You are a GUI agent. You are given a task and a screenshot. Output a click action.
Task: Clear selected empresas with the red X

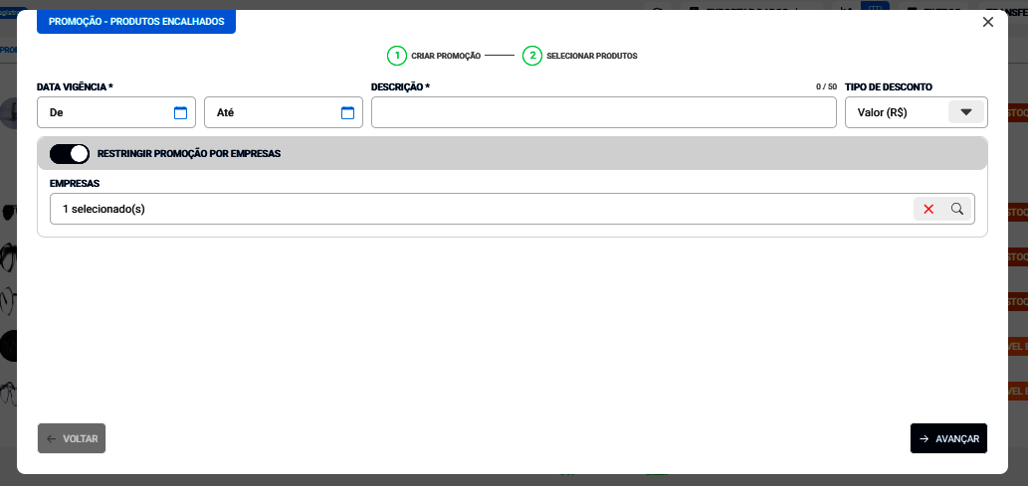pyautogui.click(x=928, y=209)
